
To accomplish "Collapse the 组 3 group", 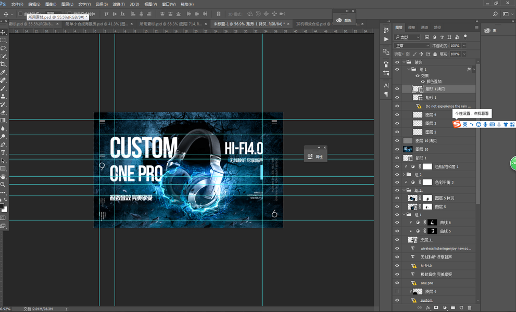I will coord(404,190).
